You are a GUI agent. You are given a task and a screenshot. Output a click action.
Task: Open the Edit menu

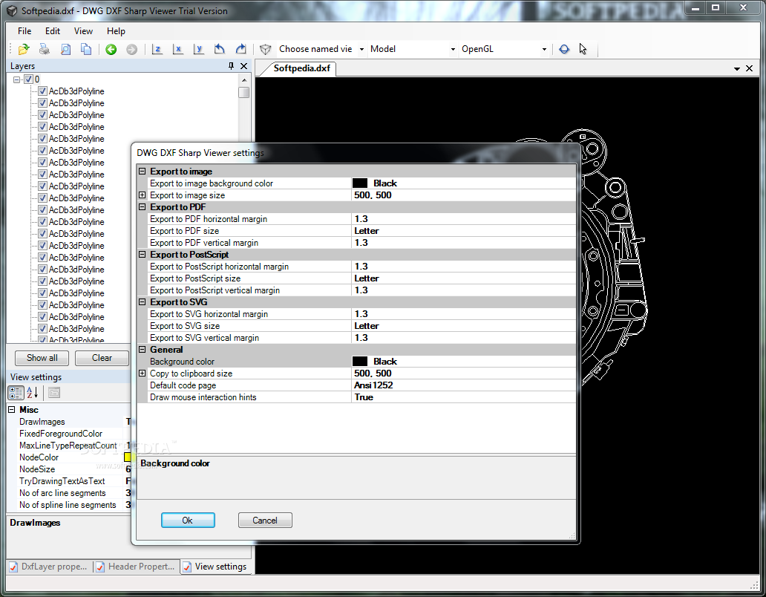pos(53,30)
